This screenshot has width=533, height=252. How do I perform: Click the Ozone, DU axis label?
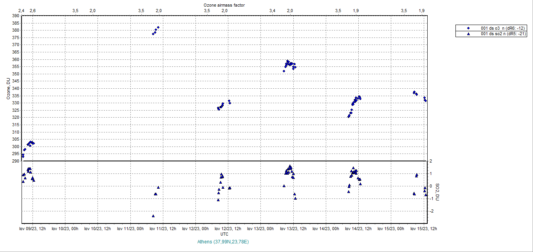pyautogui.click(x=8, y=88)
